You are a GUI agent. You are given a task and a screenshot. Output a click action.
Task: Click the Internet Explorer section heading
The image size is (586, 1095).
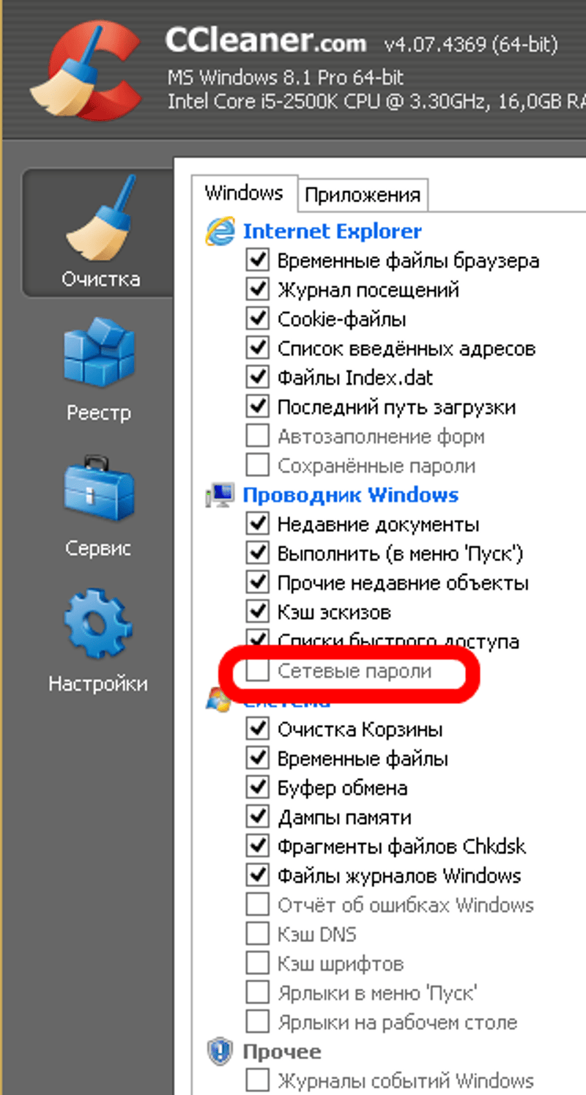click(333, 231)
